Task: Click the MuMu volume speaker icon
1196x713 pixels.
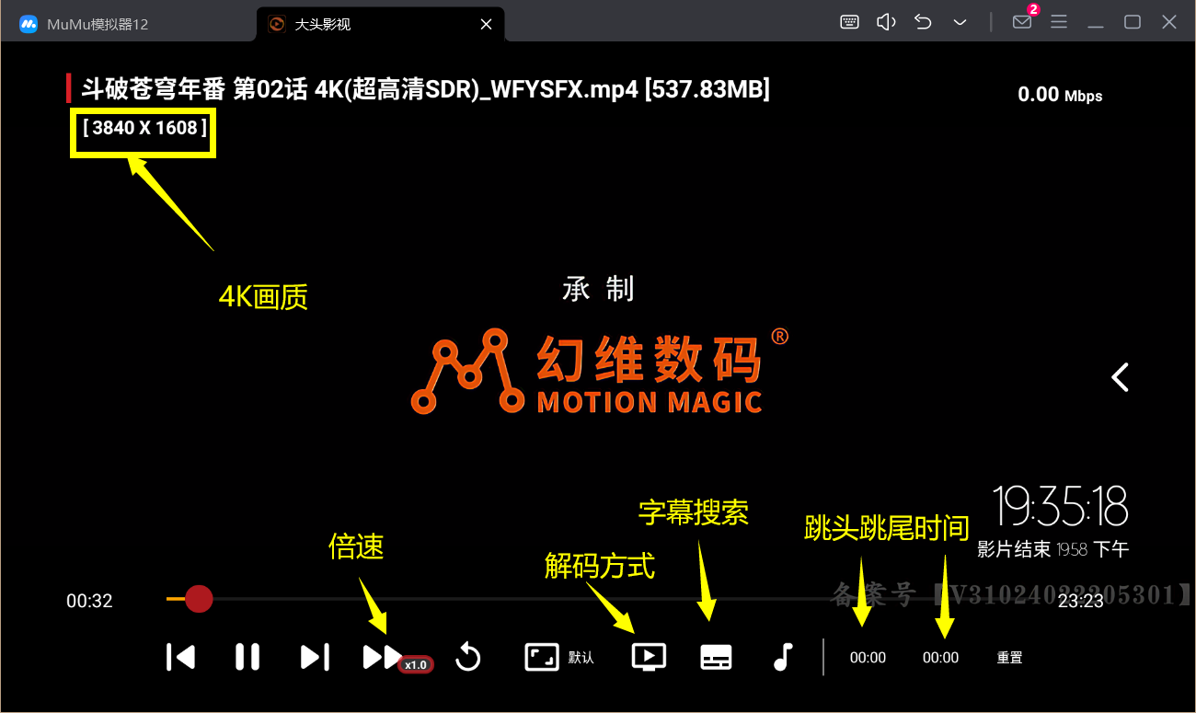Action: [x=886, y=22]
